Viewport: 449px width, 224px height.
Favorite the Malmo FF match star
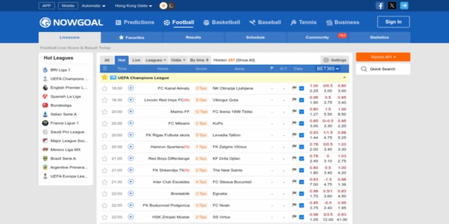[104, 112]
